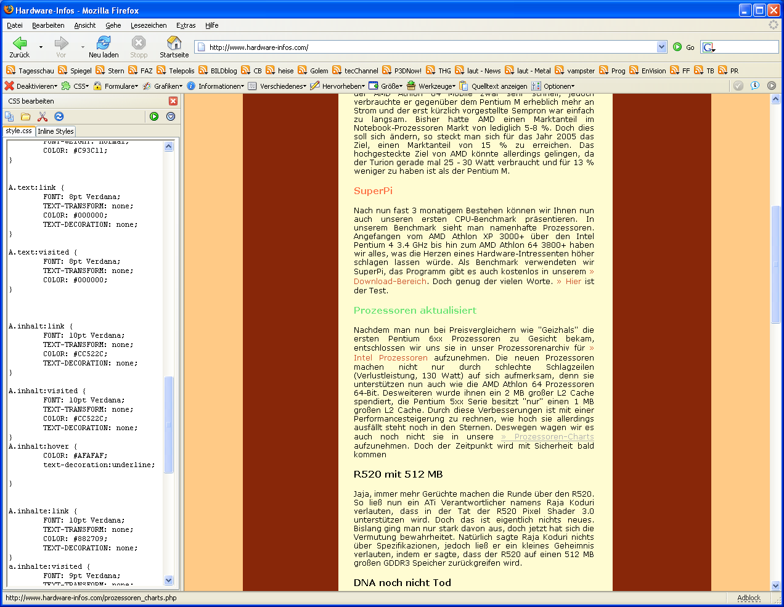Click the Prozessoren aktualisiert heading
The image size is (784, 607).
(x=415, y=311)
